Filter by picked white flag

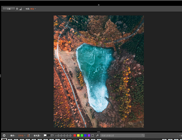45,135
